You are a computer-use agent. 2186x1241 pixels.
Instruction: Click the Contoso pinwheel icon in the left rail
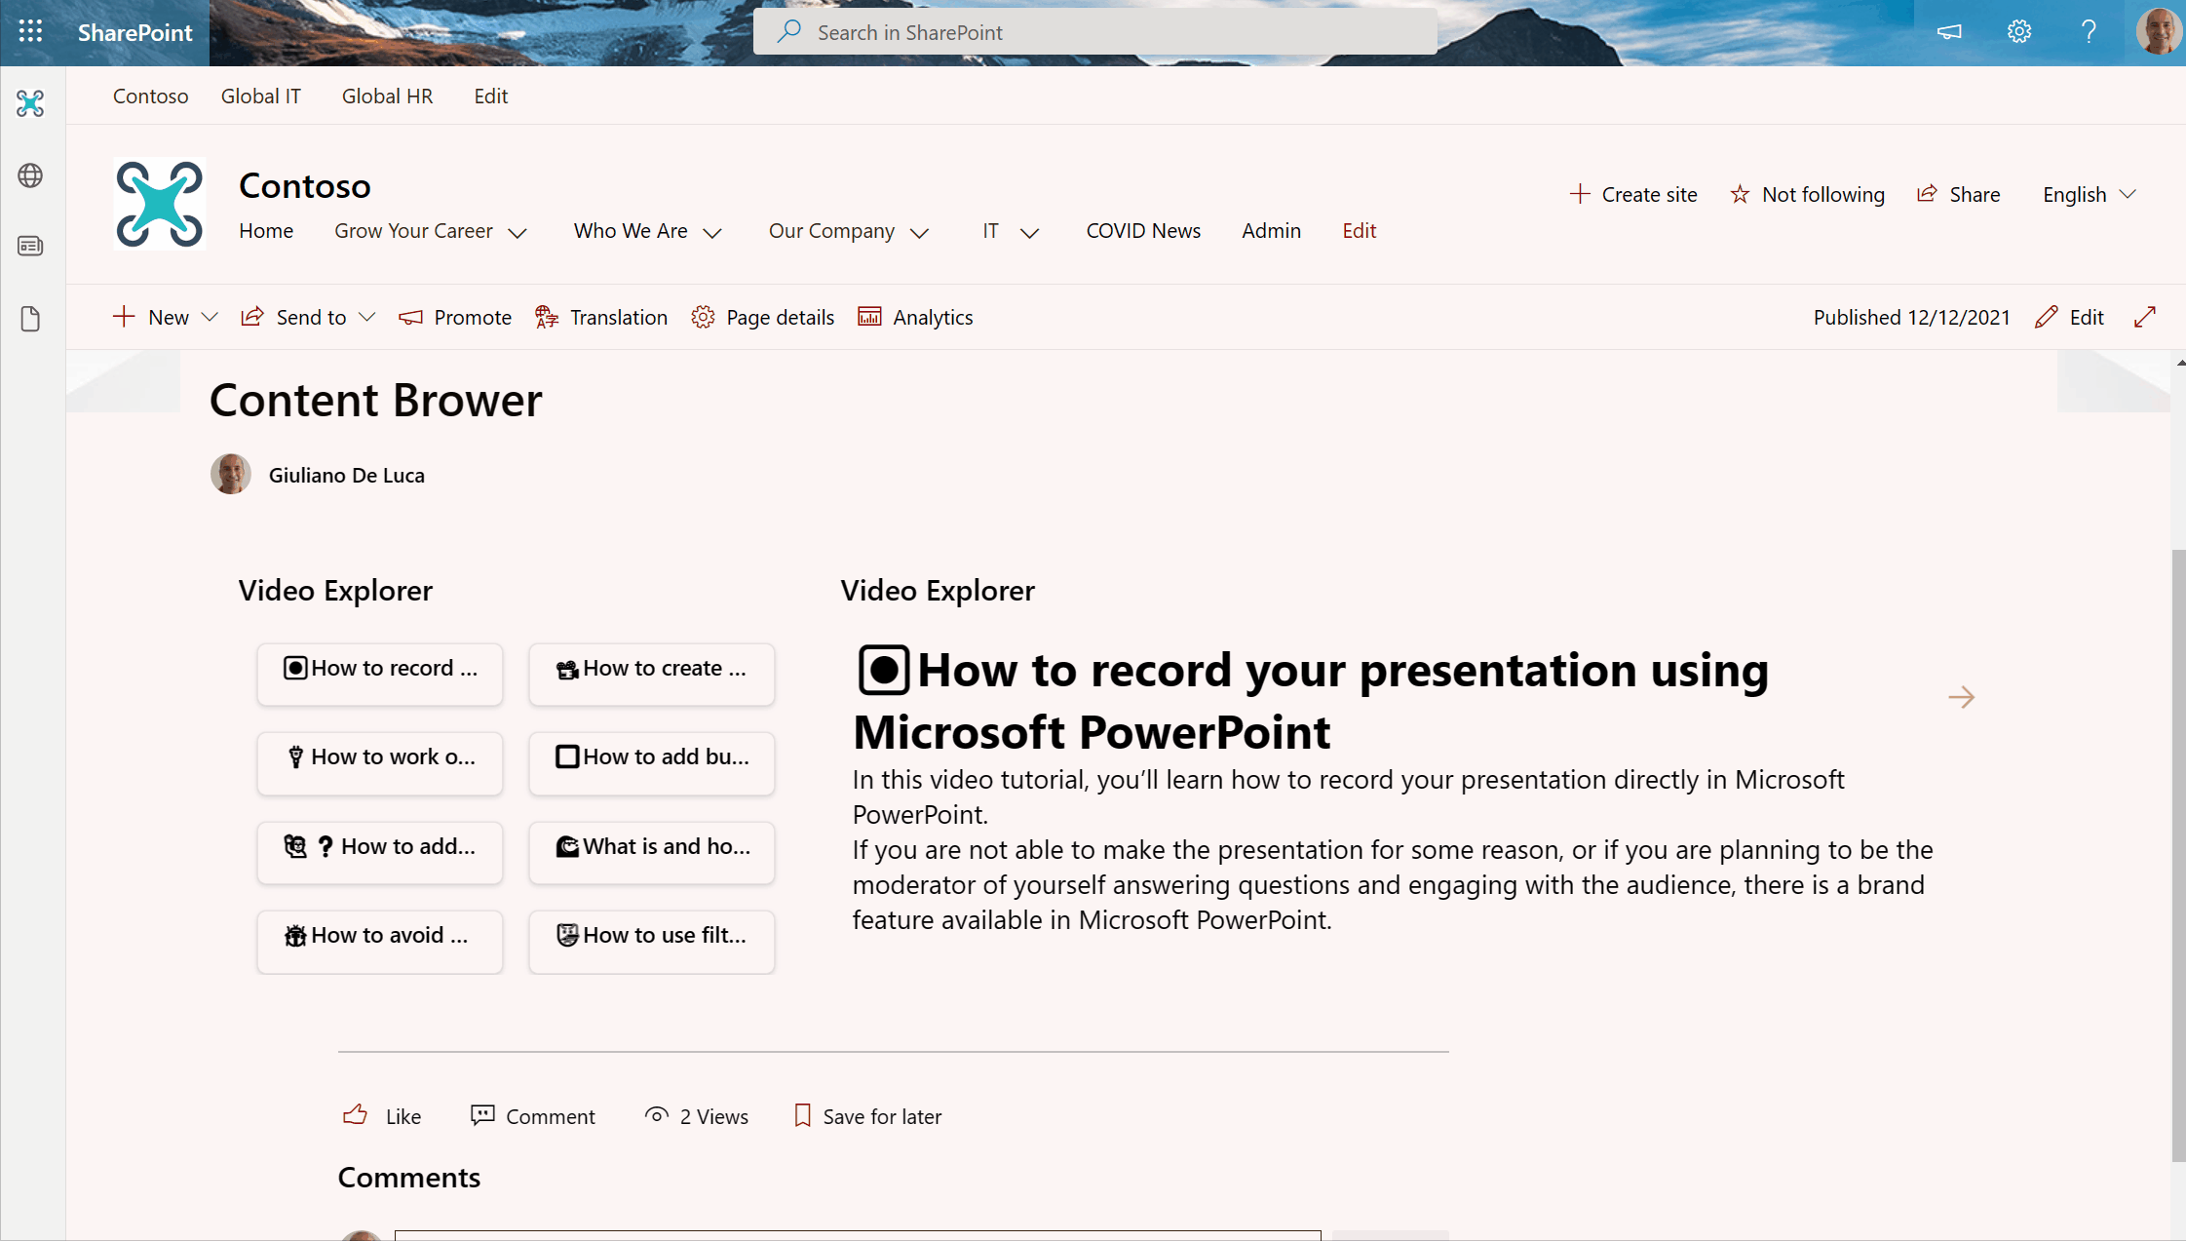pos(30,103)
